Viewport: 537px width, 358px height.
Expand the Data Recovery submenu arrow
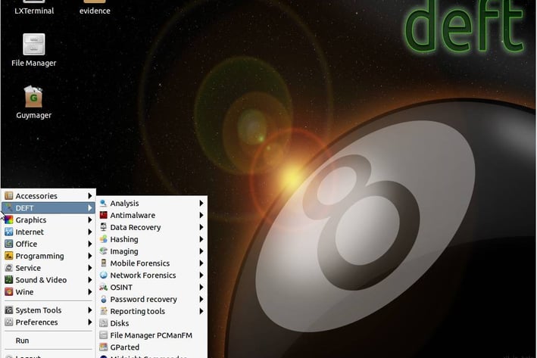coord(201,227)
